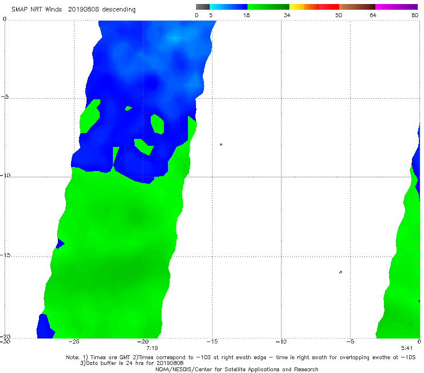
Task: Click the small island marker near -6 longitude
Action: 340,272
